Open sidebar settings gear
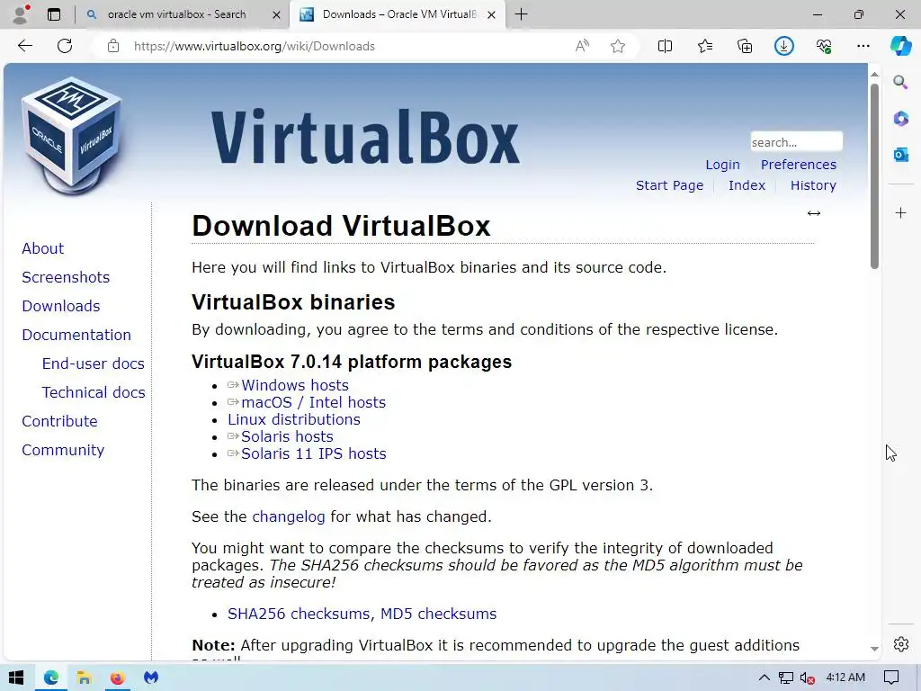The width and height of the screenshot is (921, 691). click(x=900, y=644)
